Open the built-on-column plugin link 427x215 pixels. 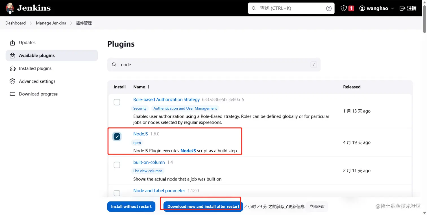pos(149,162)
